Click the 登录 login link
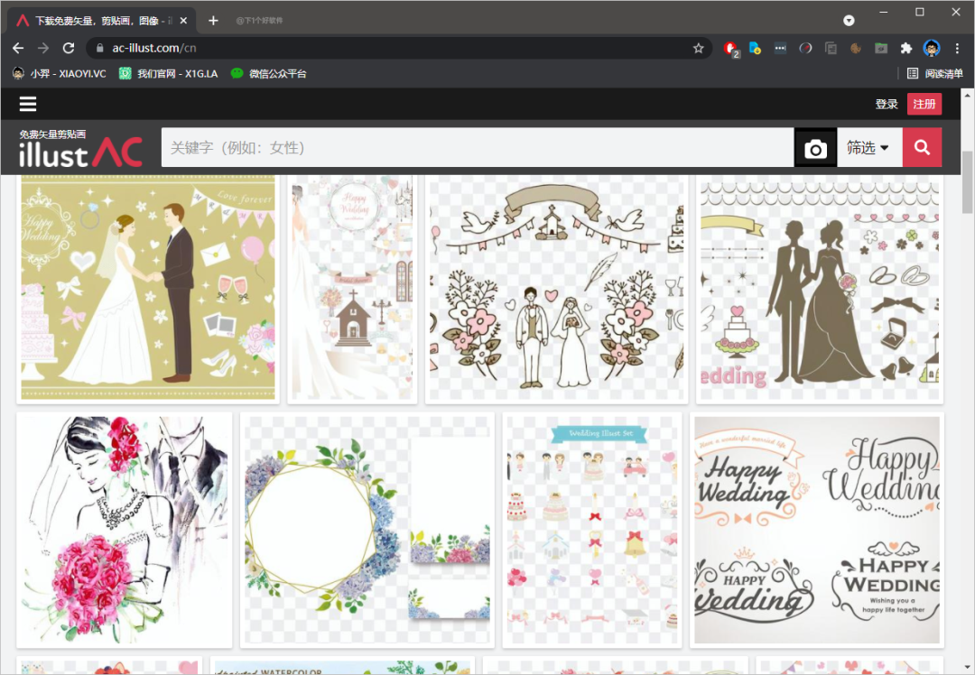This screenshot has width=975, height=675. pyautogui.click(x=887, y=104)
